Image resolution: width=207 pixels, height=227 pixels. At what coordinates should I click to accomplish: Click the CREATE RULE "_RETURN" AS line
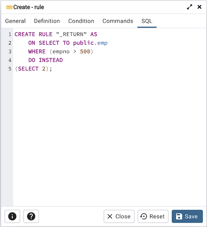coord(56,34)
